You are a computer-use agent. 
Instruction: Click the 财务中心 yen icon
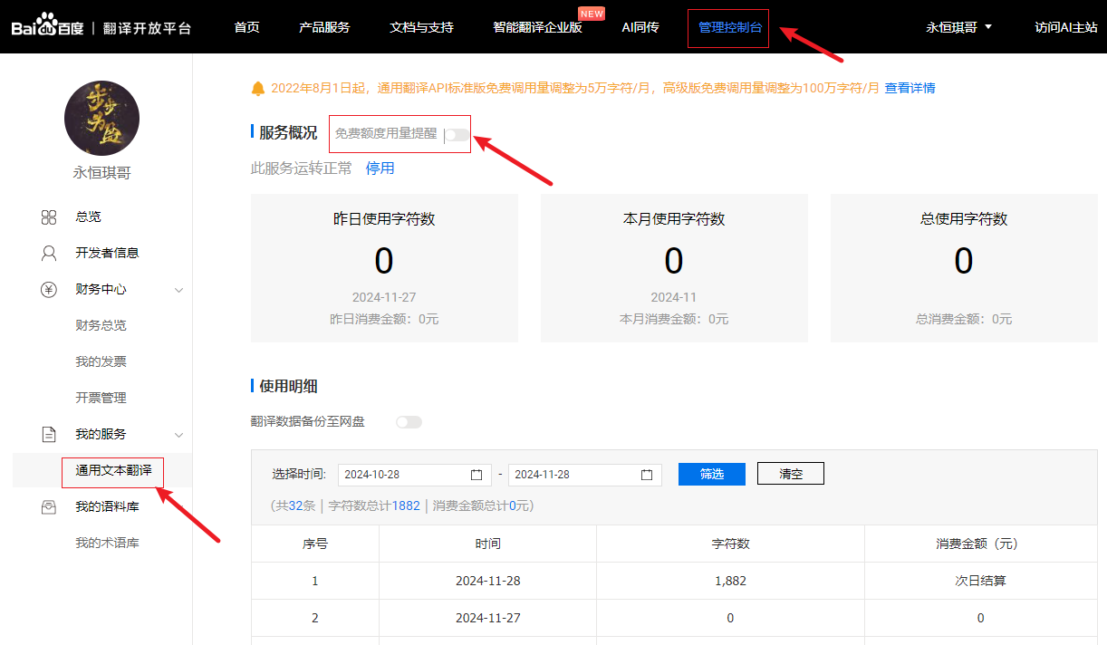(49, 290)
